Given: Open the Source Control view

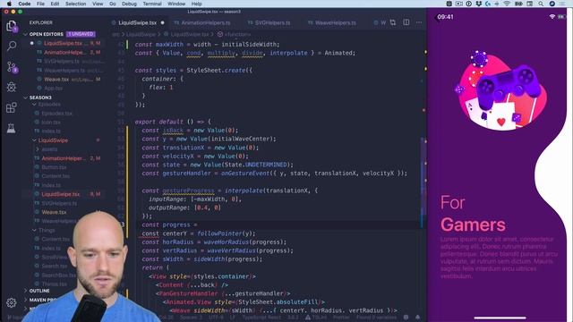Looking at the screenshot, I should pyautogui.click(x=12, y=67).
